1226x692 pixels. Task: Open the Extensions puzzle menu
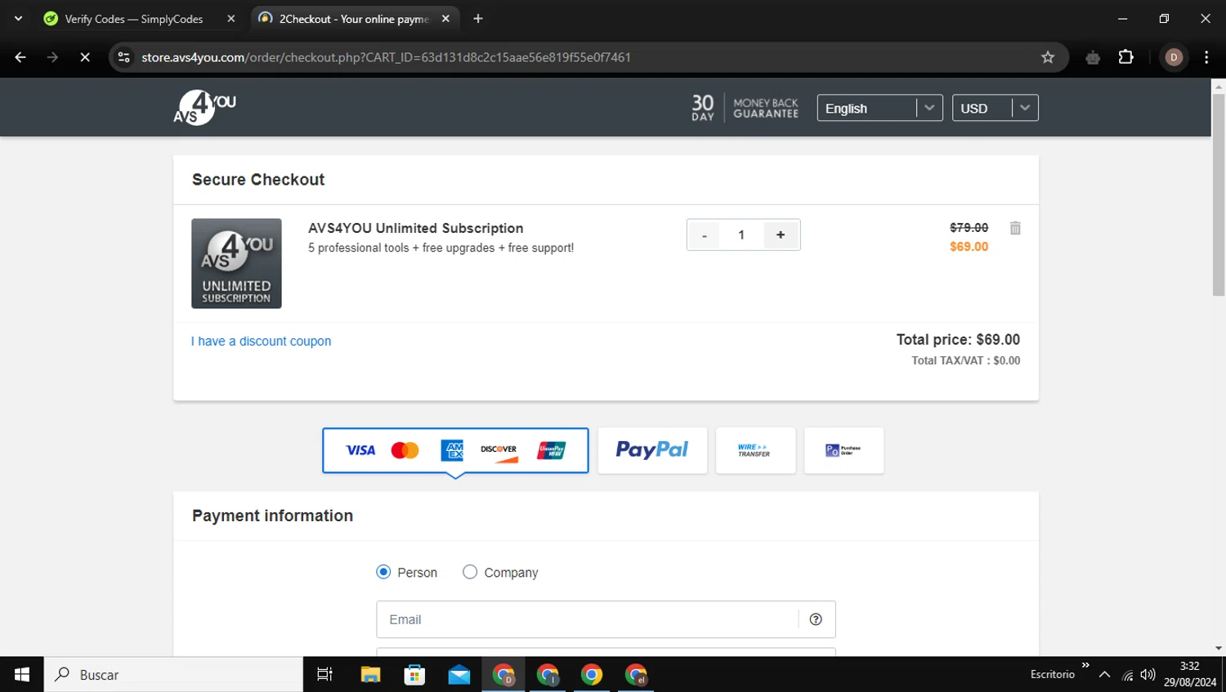(1126, 57)
